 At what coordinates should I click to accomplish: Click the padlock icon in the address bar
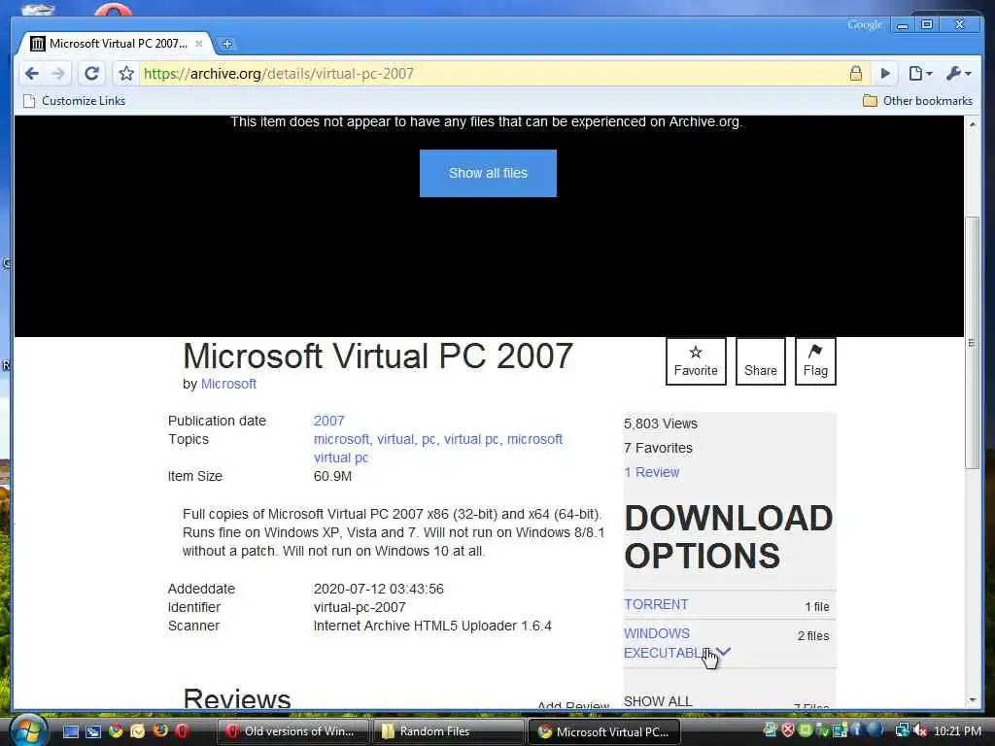(x=855, y=74)
